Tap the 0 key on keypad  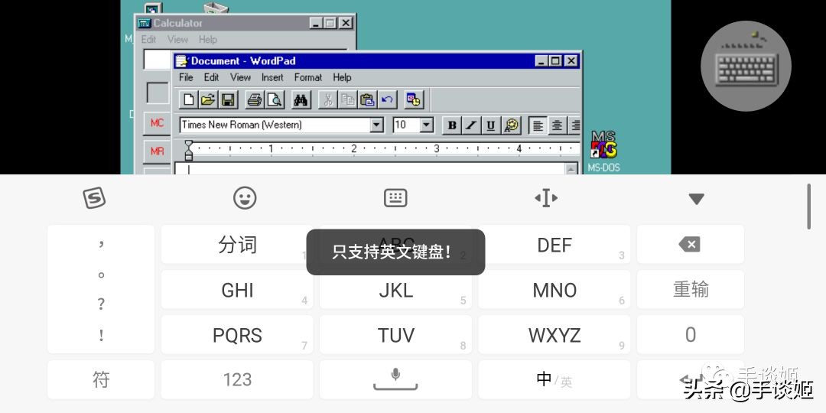pos(691,335)
